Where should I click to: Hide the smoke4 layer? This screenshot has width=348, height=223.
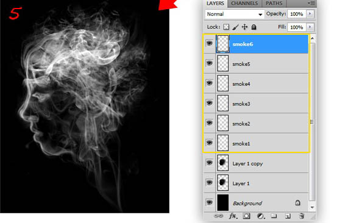click(x=209, y=83)
